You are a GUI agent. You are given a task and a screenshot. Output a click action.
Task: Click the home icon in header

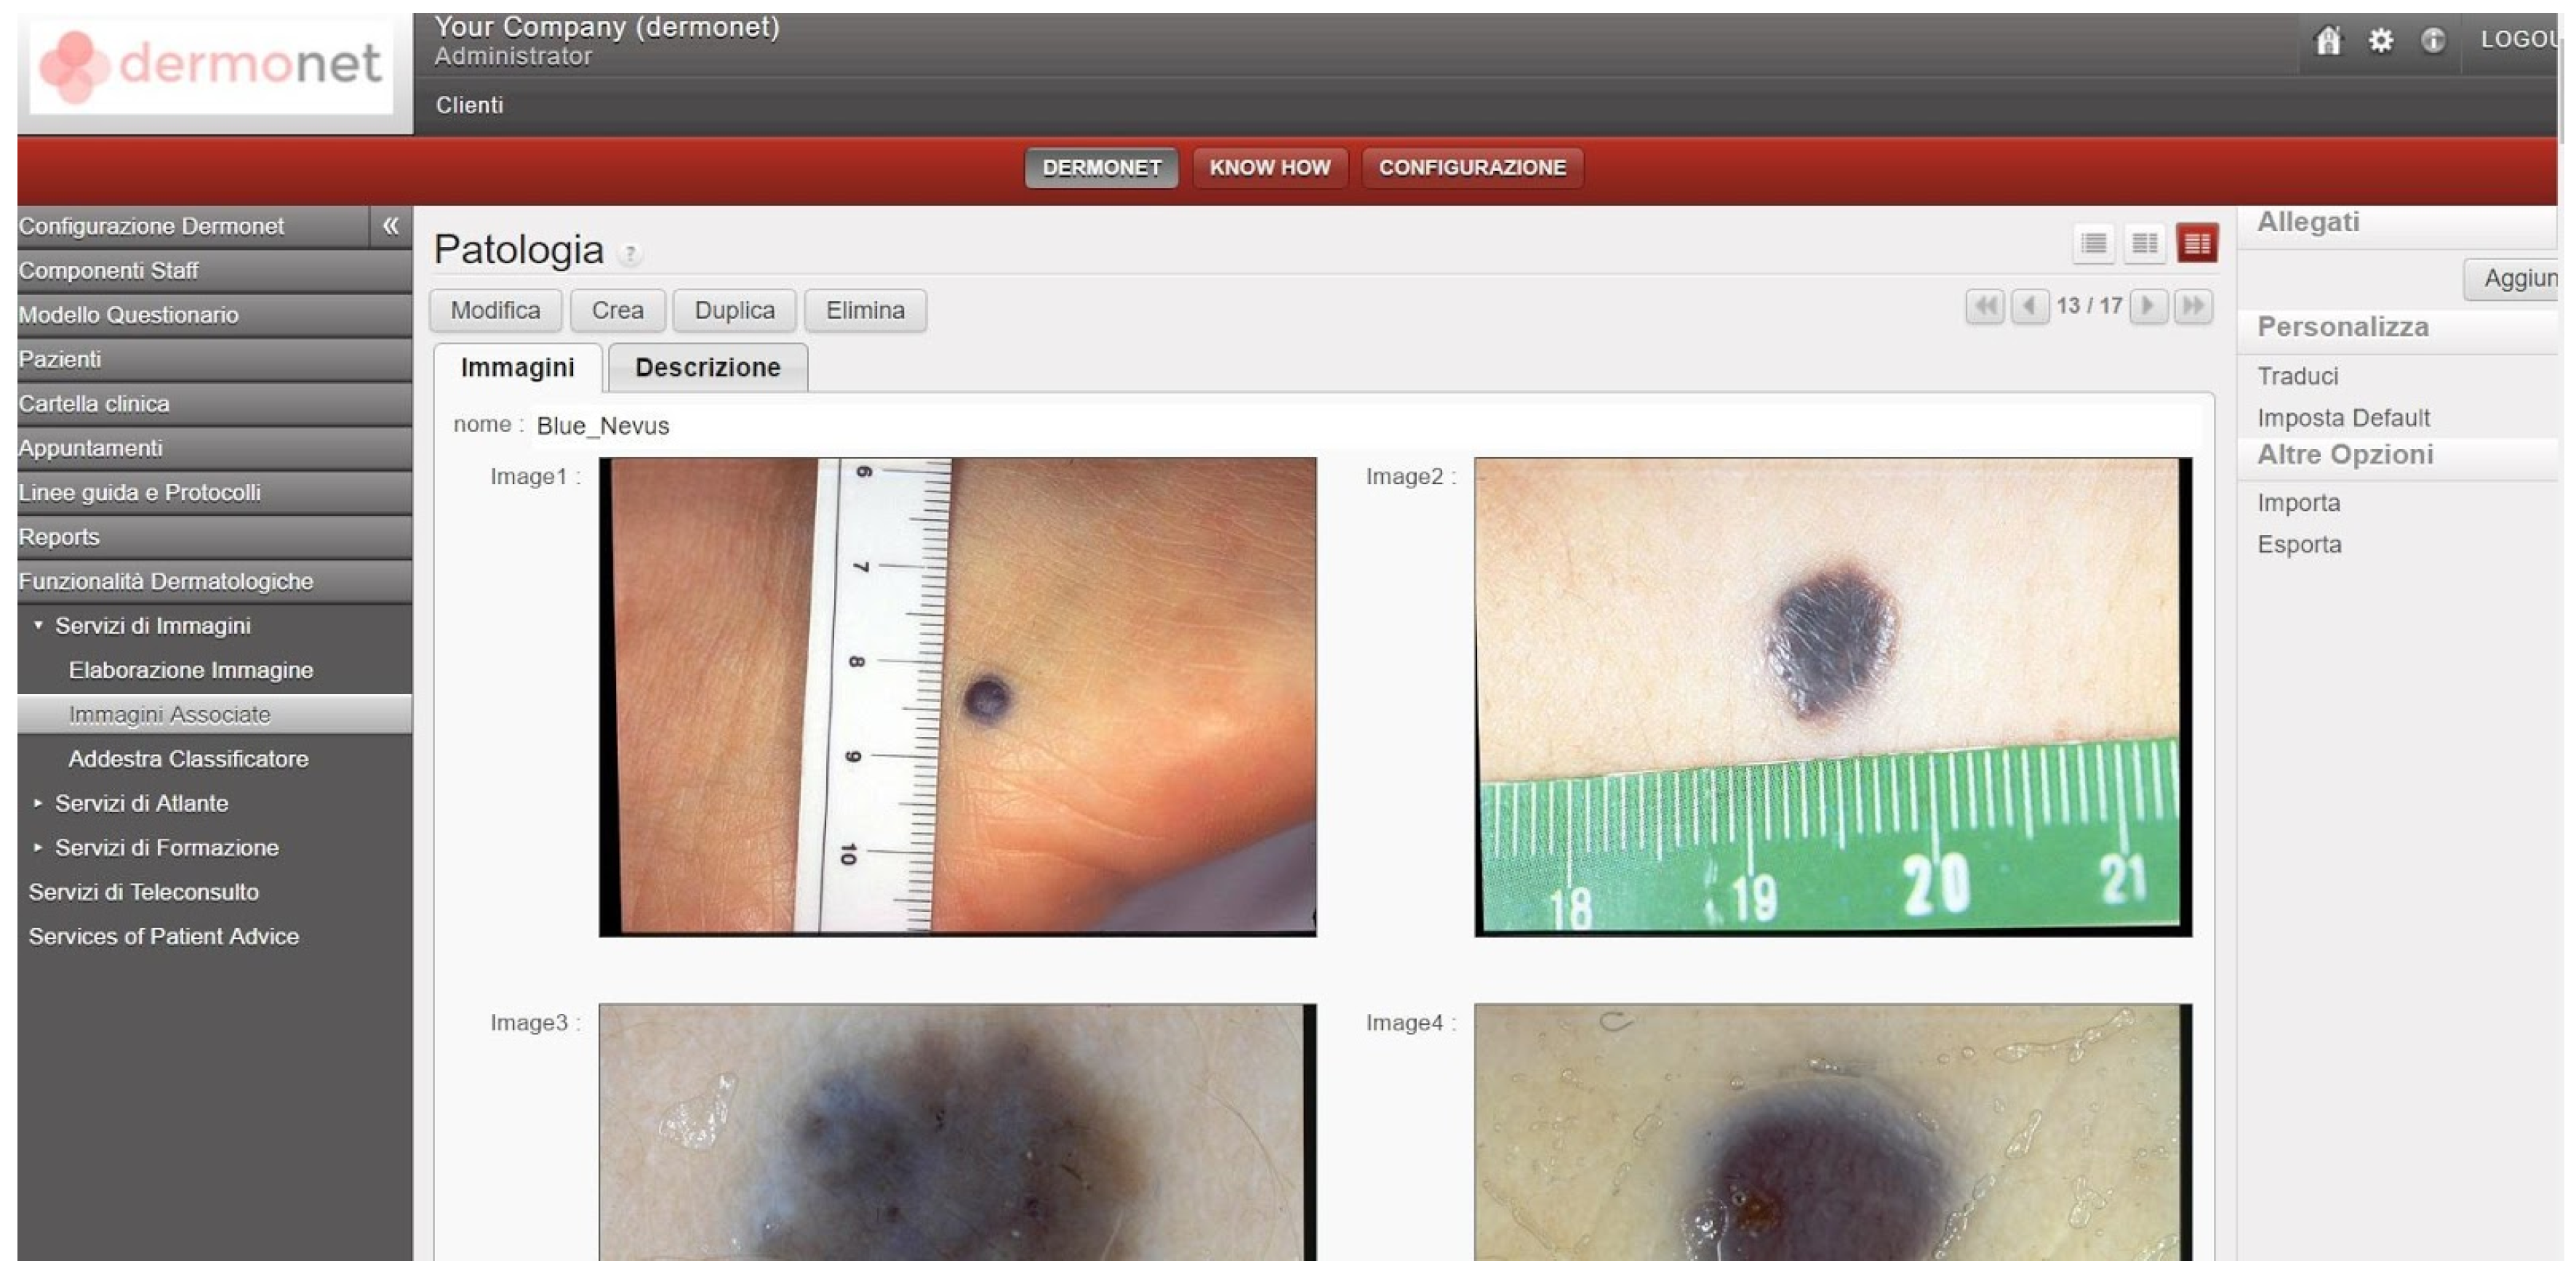(2328, 41)
